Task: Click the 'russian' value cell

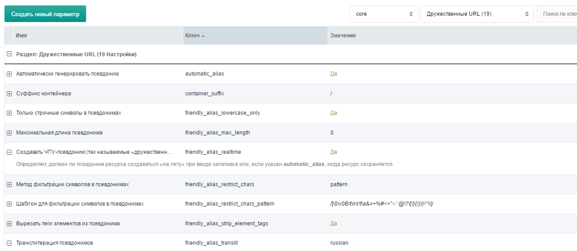Action: coord(339,243)
